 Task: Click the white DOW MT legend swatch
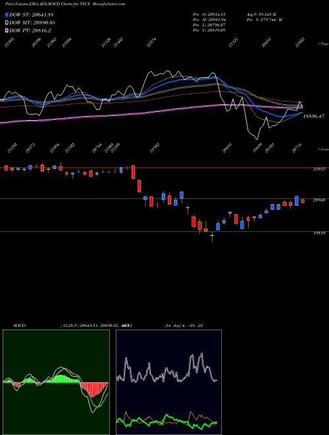tap(7, 22)
